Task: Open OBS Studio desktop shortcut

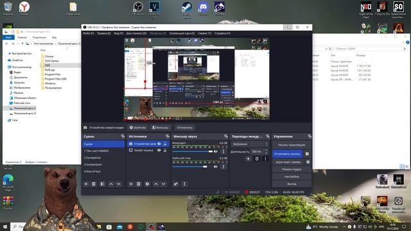Action: pos(138,8)
